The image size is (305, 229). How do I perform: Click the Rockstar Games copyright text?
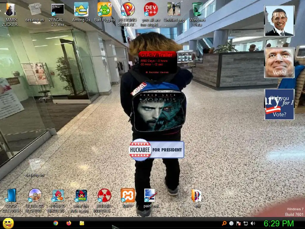(x=157, y=72)
